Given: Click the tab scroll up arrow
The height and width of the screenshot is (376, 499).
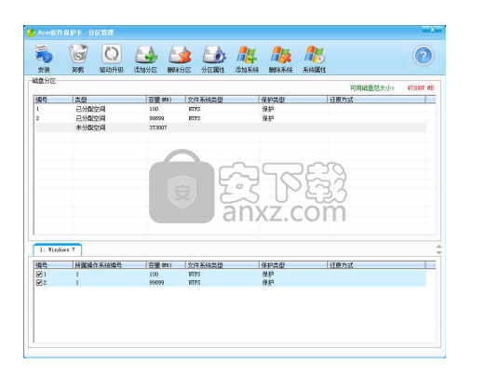Looking at the screenshot, I should pos(438,247).
